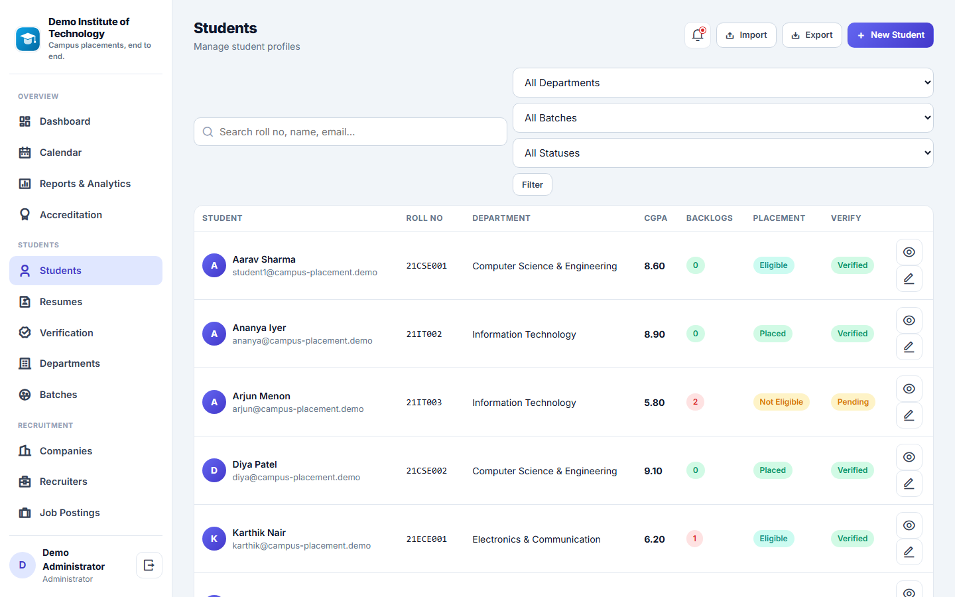This screenshot has height=597, width=955.
Task: Click the logout icon beside Demo Administrator
Action: (x=149, y=565)
